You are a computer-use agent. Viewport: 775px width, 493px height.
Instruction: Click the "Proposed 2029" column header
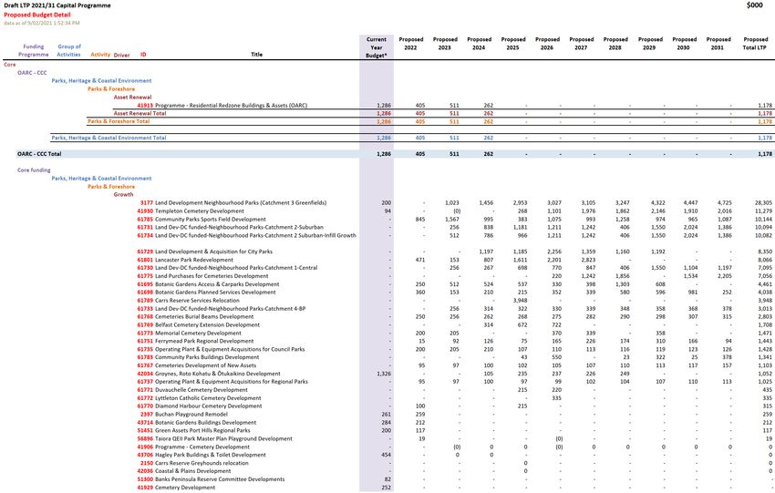[650, 44]
